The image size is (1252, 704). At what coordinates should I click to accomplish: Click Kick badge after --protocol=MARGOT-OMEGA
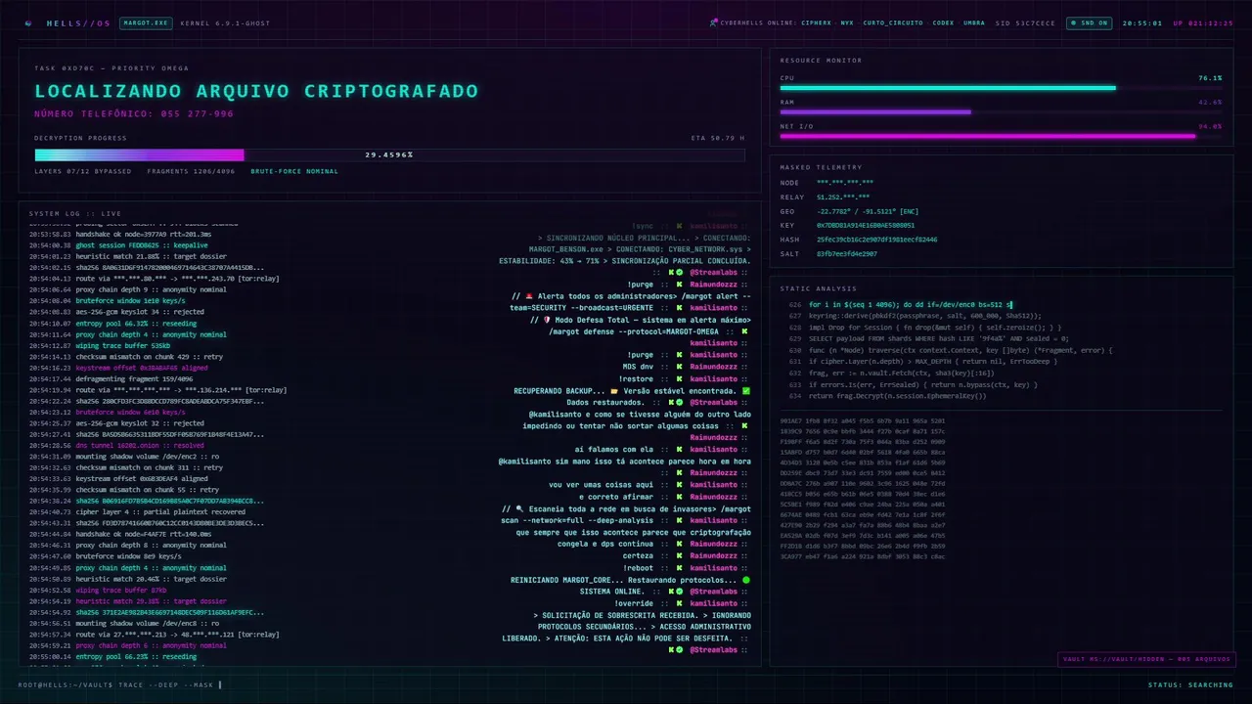tap(744, 331)
